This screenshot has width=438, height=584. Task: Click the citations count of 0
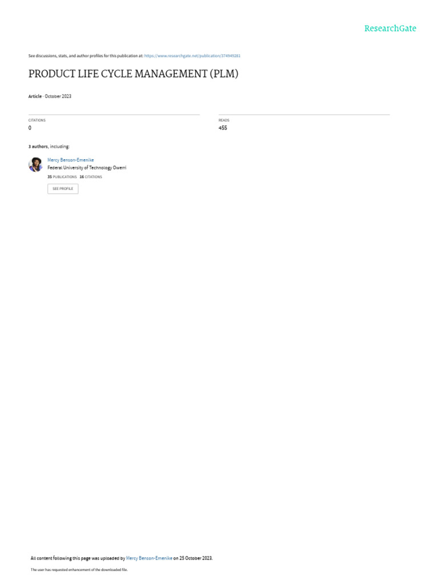tap(30, 128)
